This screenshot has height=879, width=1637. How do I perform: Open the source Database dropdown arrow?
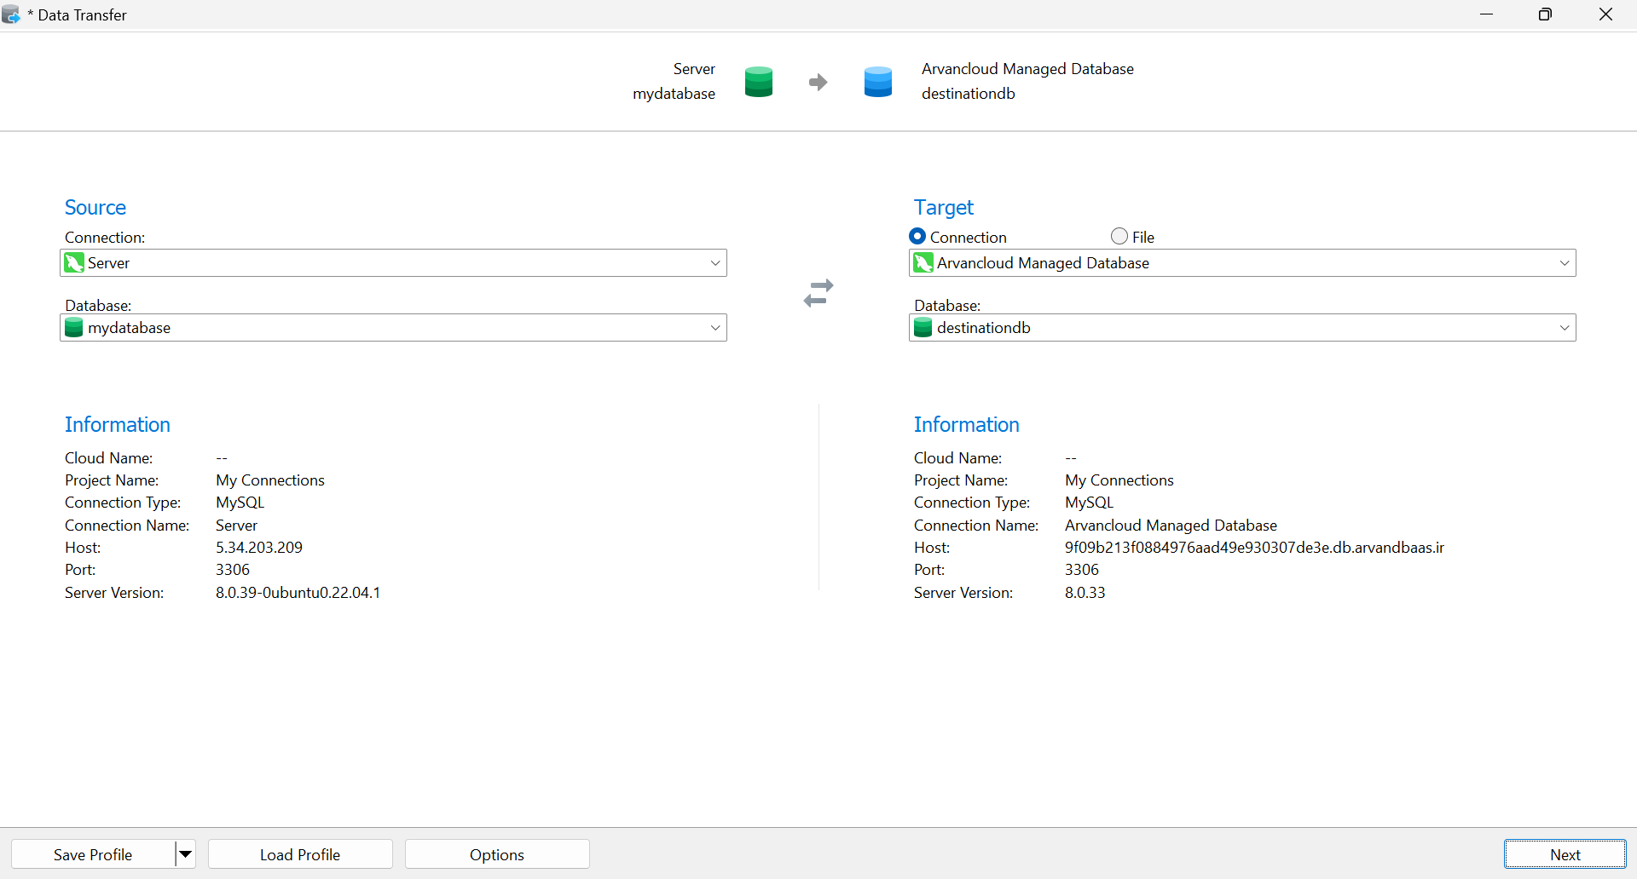tap(715, 328)
